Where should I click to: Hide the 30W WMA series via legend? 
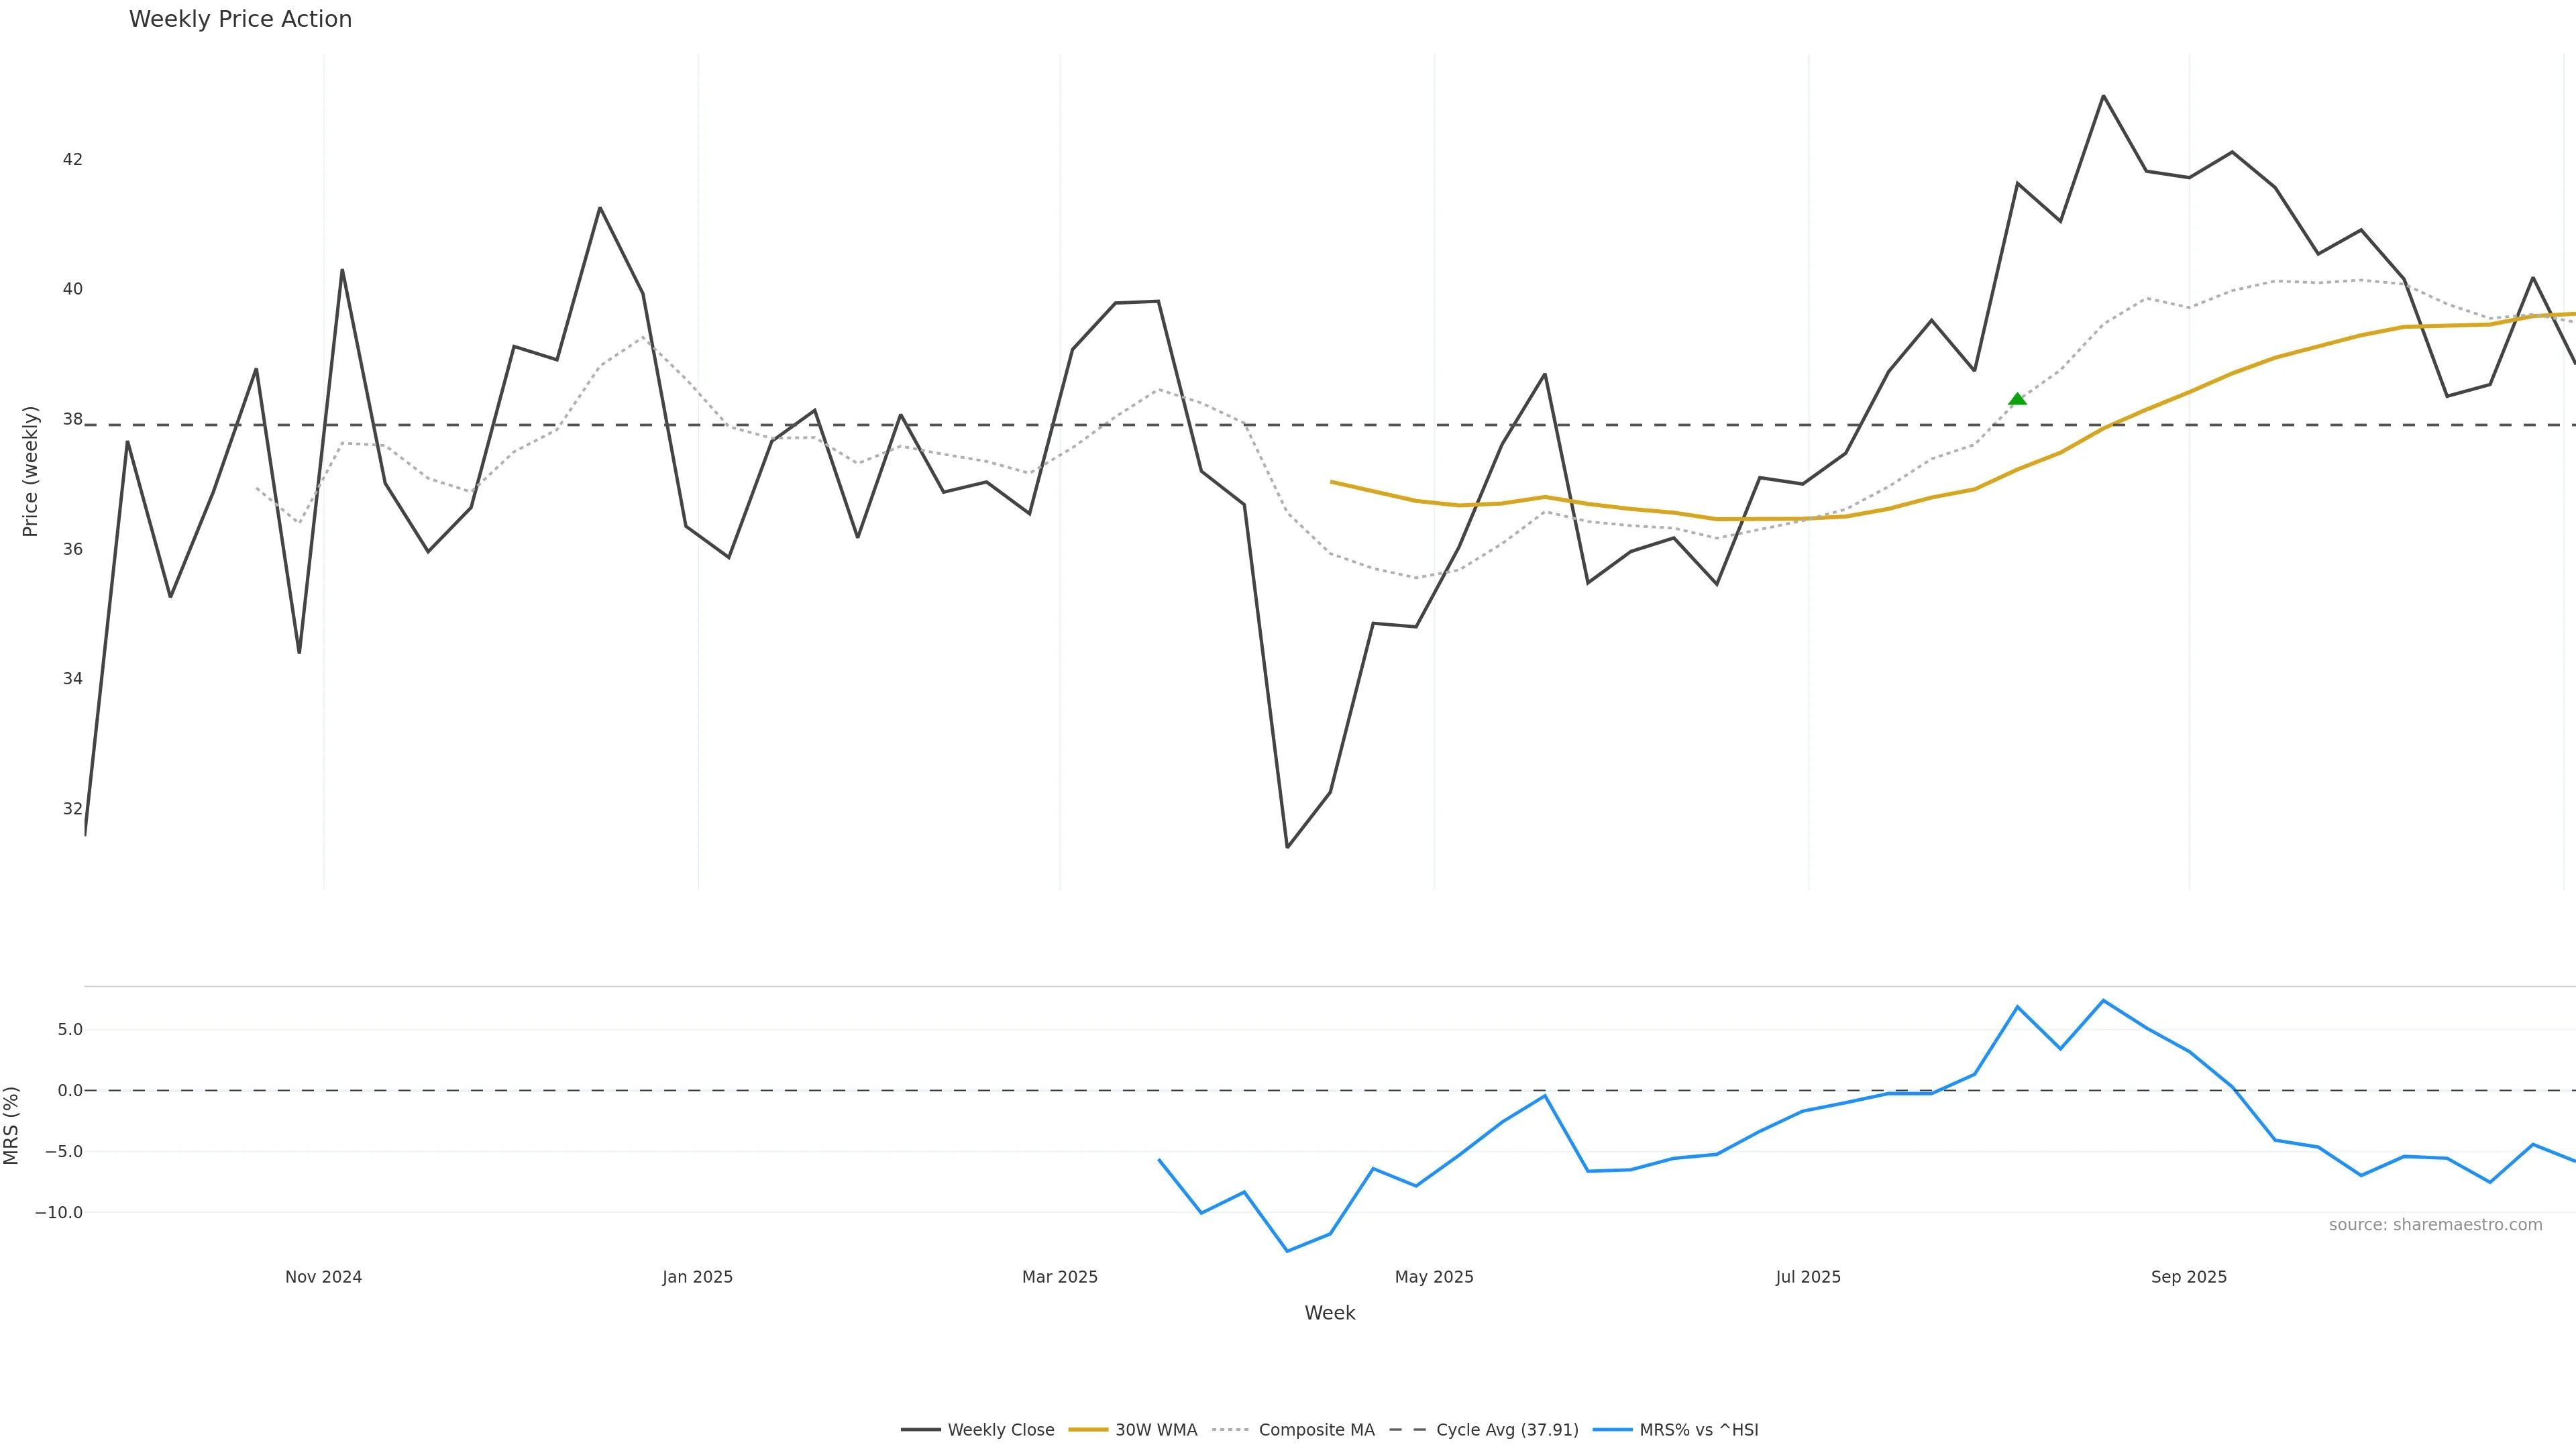(1155, 1430)
